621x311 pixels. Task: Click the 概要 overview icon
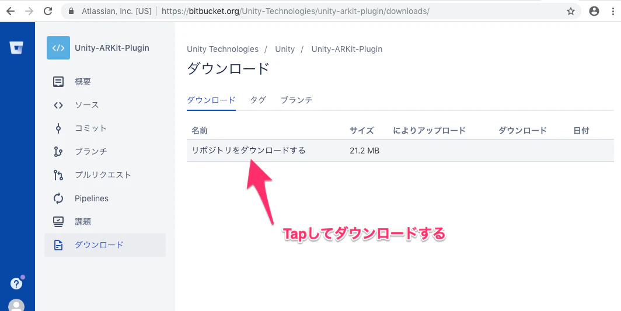[58, 82]
